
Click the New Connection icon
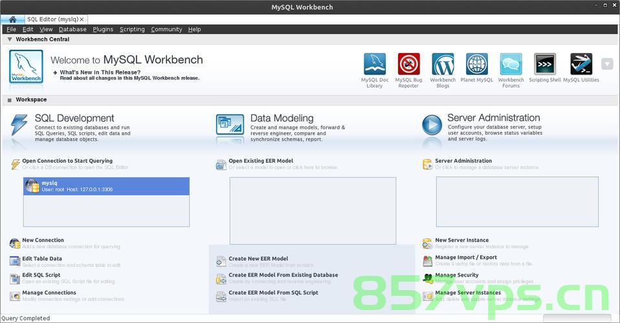click(x=15, y=244)
